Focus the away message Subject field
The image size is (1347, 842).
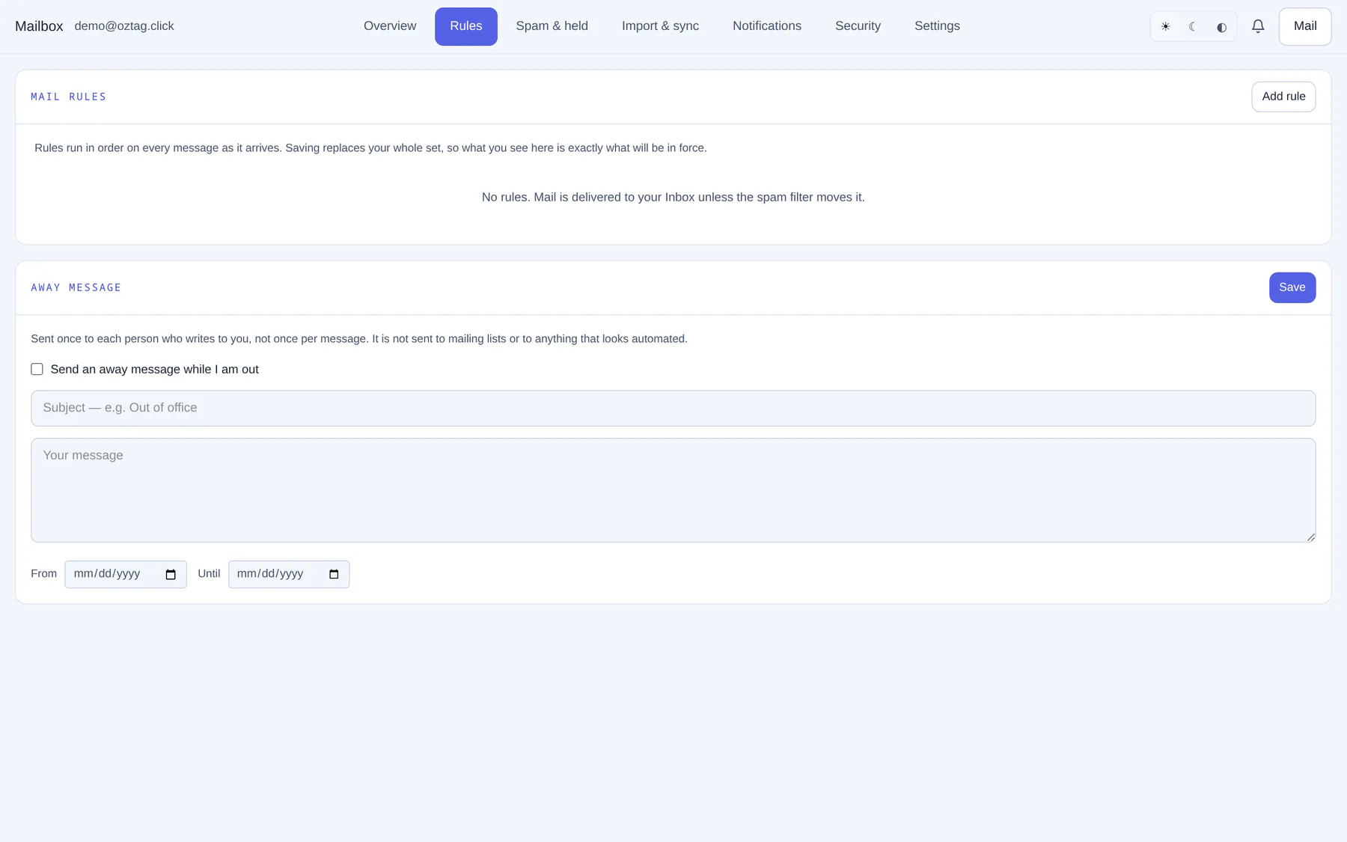coord(673,408)
